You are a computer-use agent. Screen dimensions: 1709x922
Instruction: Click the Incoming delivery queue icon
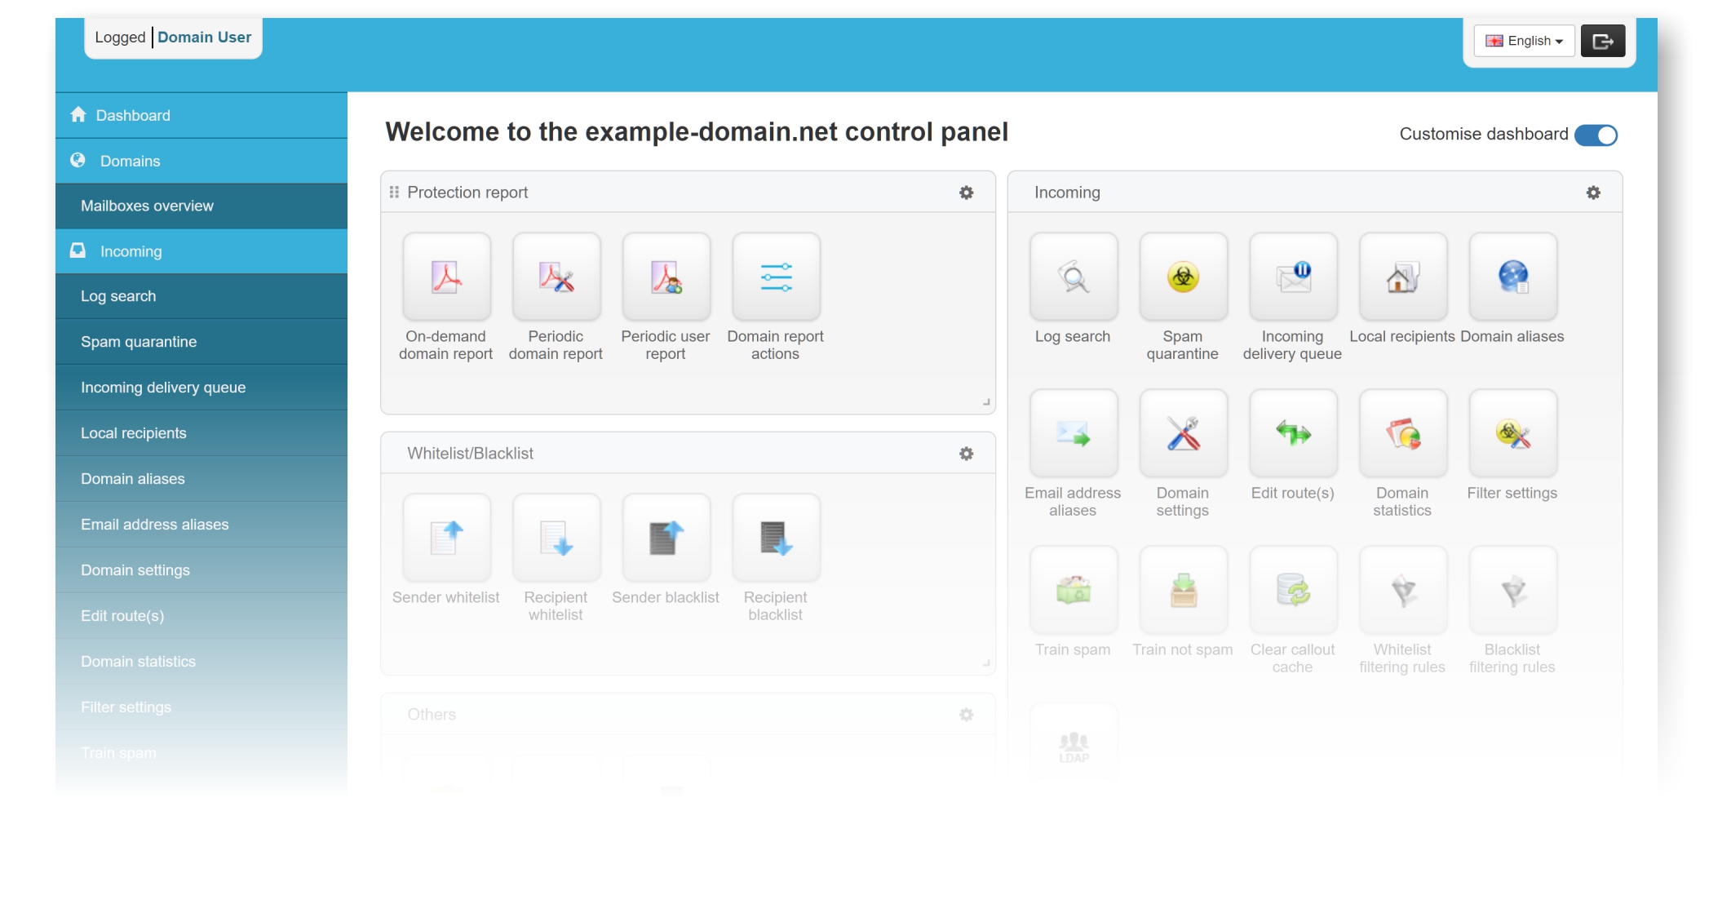1293,277
